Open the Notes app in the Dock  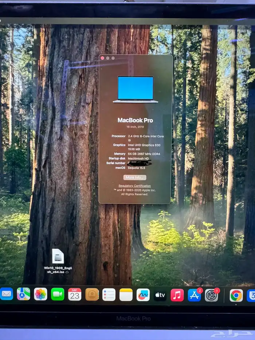(x=126, y=295)
